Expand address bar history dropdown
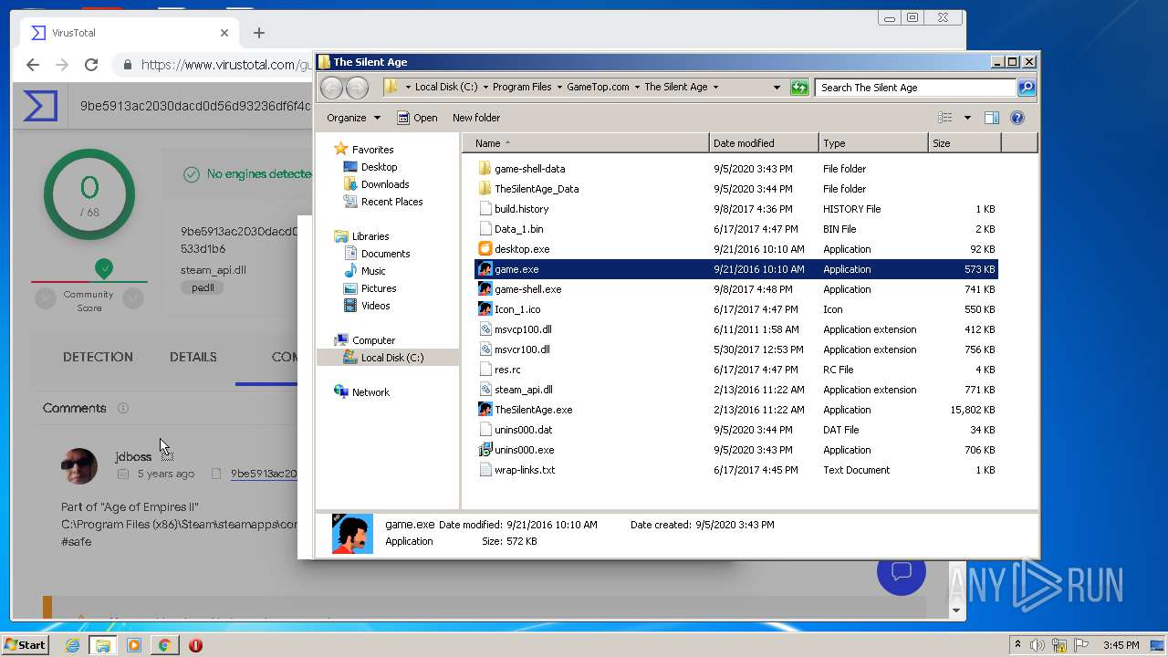 [777, 88]
